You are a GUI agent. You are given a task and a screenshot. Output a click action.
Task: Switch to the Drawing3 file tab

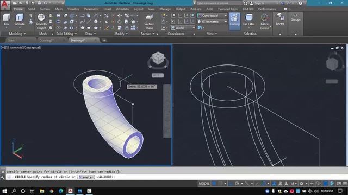pyautogui.click(x=47, y=40)
